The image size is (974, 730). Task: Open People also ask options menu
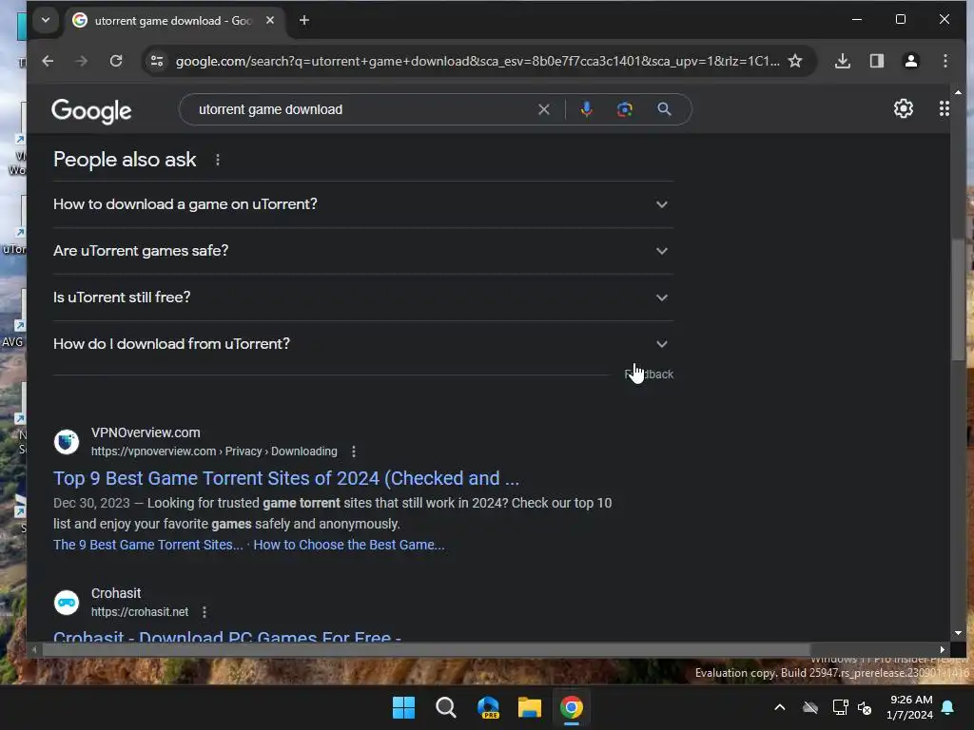coord(218,160)
